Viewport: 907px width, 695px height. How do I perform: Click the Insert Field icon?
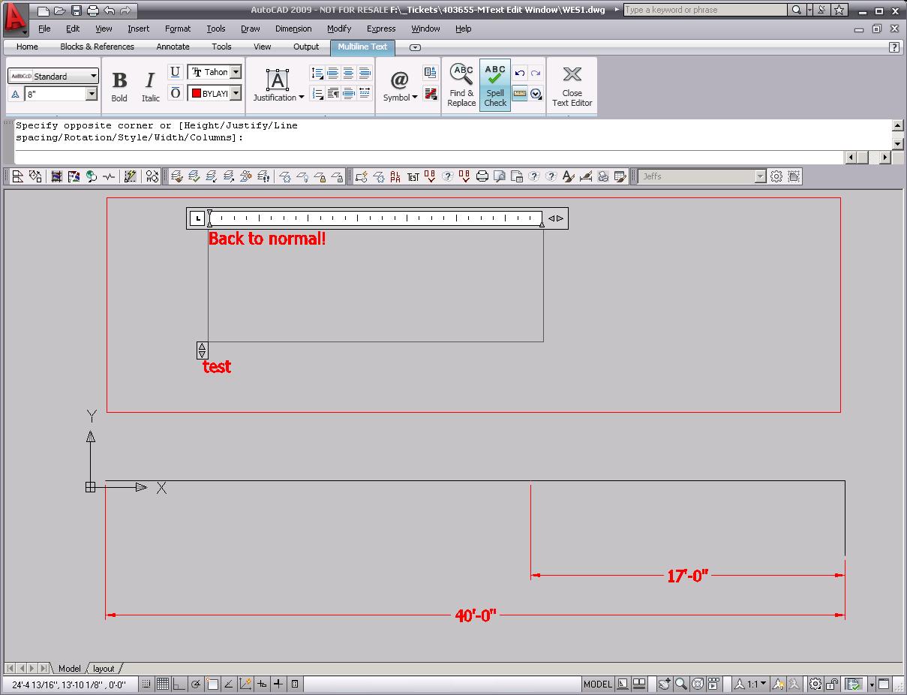click(430, 73)
